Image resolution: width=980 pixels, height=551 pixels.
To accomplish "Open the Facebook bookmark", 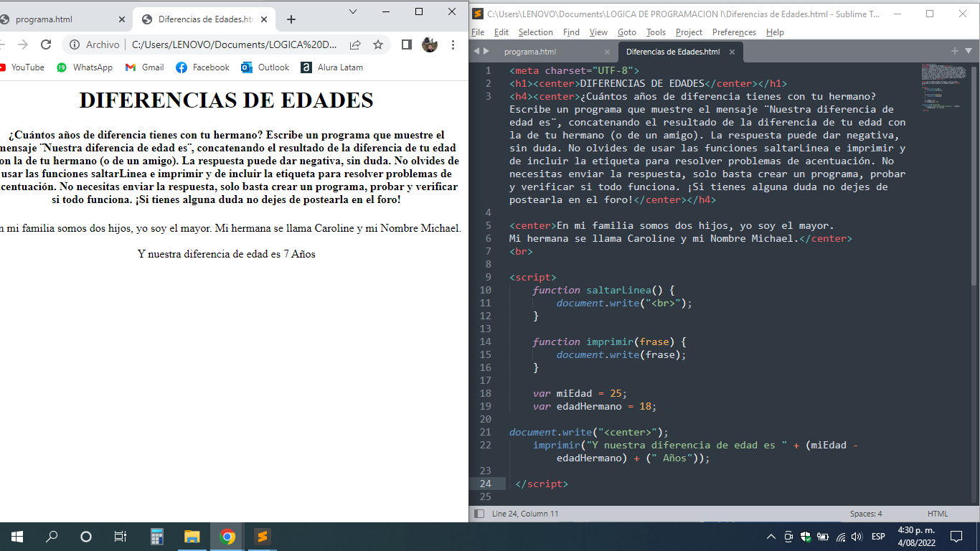I will [202, 67].
